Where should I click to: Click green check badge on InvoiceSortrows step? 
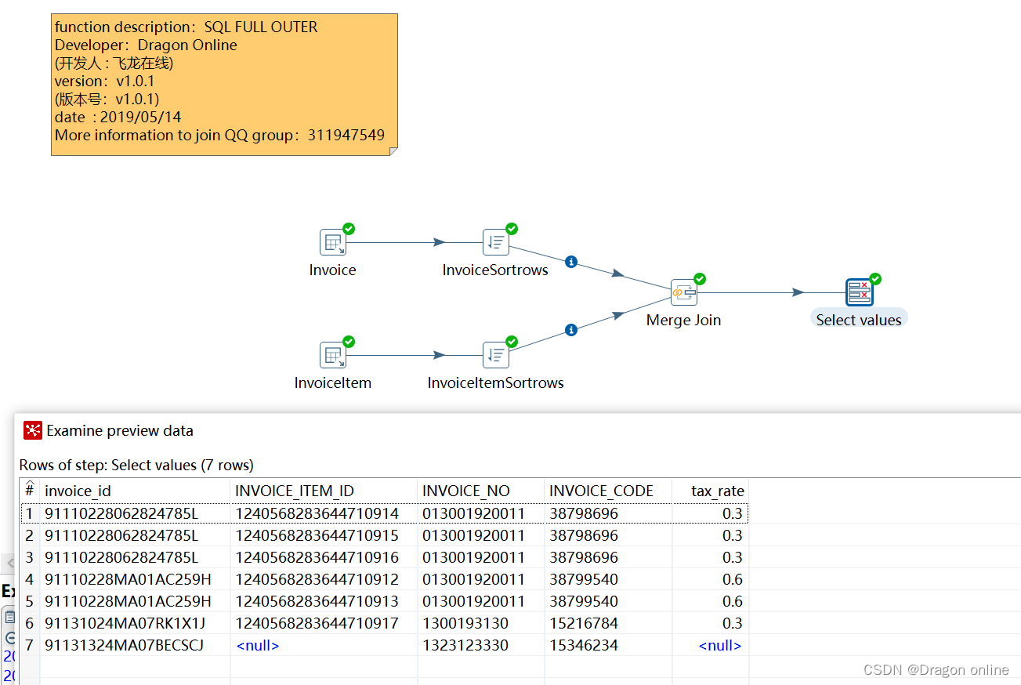coord(512,229)
